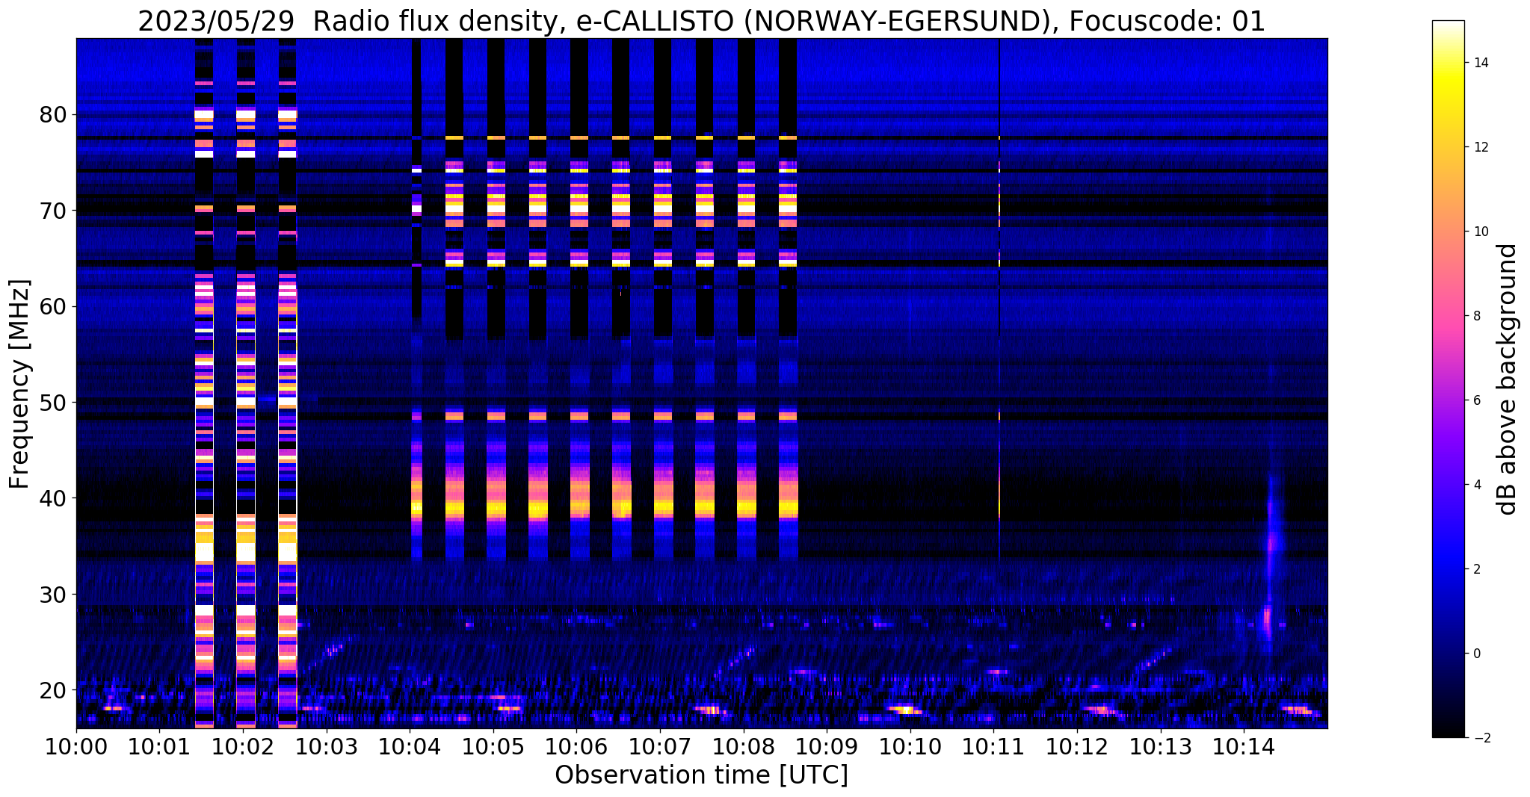Click the plot title text
Image resolution: width=1530 pixels, height=797 pixels.
pyautogui.click(x=701, y=22)
